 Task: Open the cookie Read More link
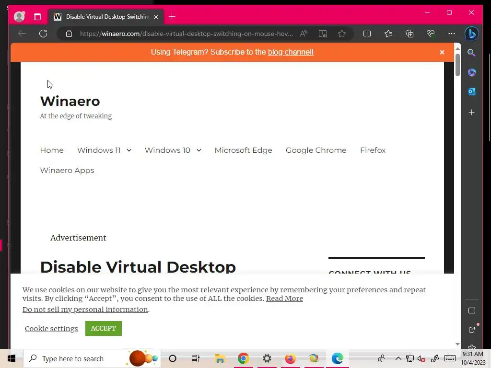tap(284, 299)
